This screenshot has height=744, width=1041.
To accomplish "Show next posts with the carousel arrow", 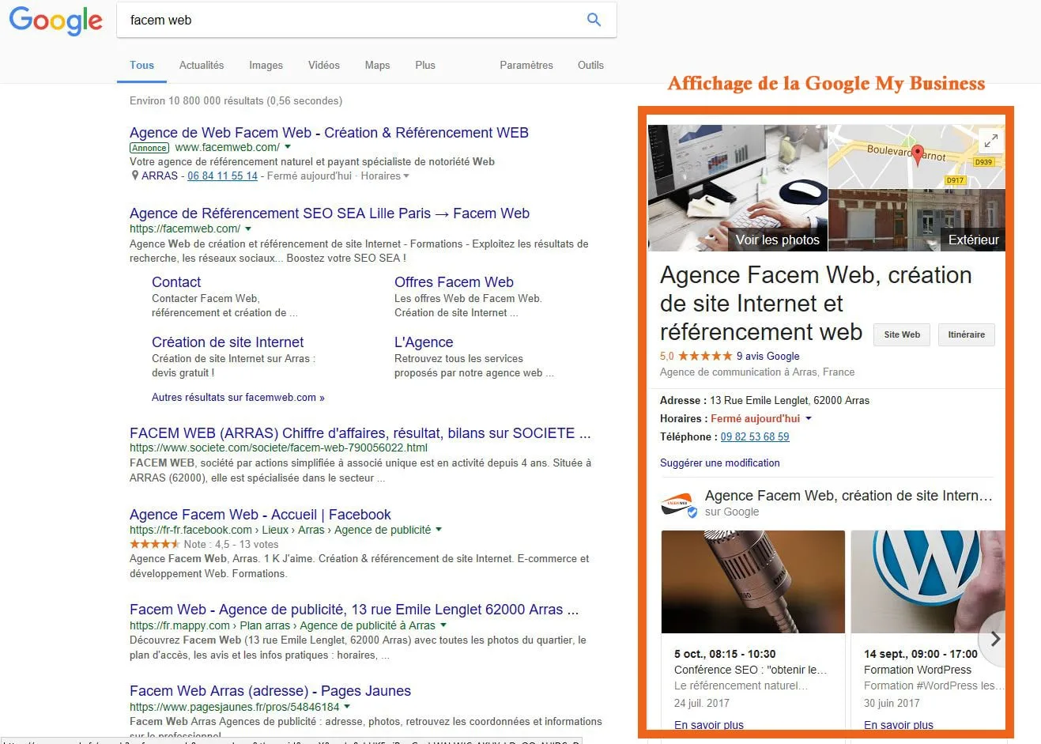I will [995, 639].
